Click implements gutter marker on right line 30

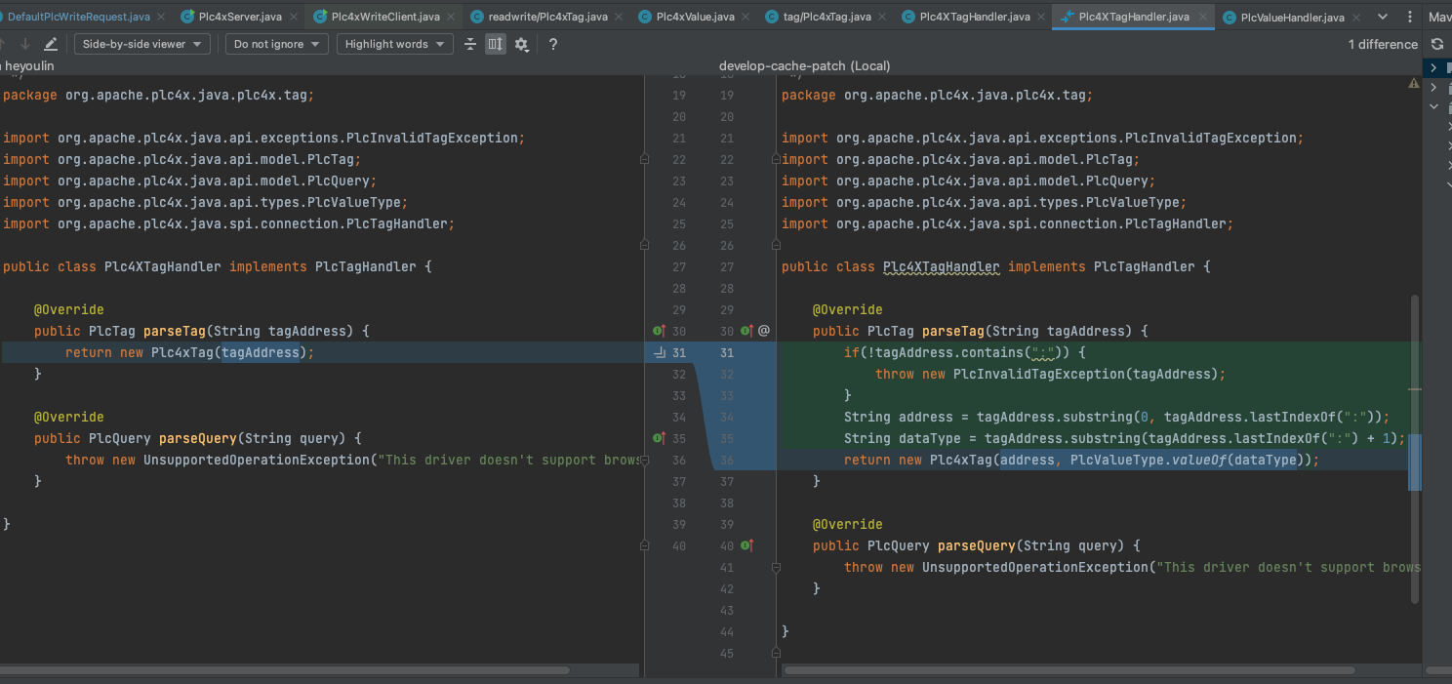(748, 331)
